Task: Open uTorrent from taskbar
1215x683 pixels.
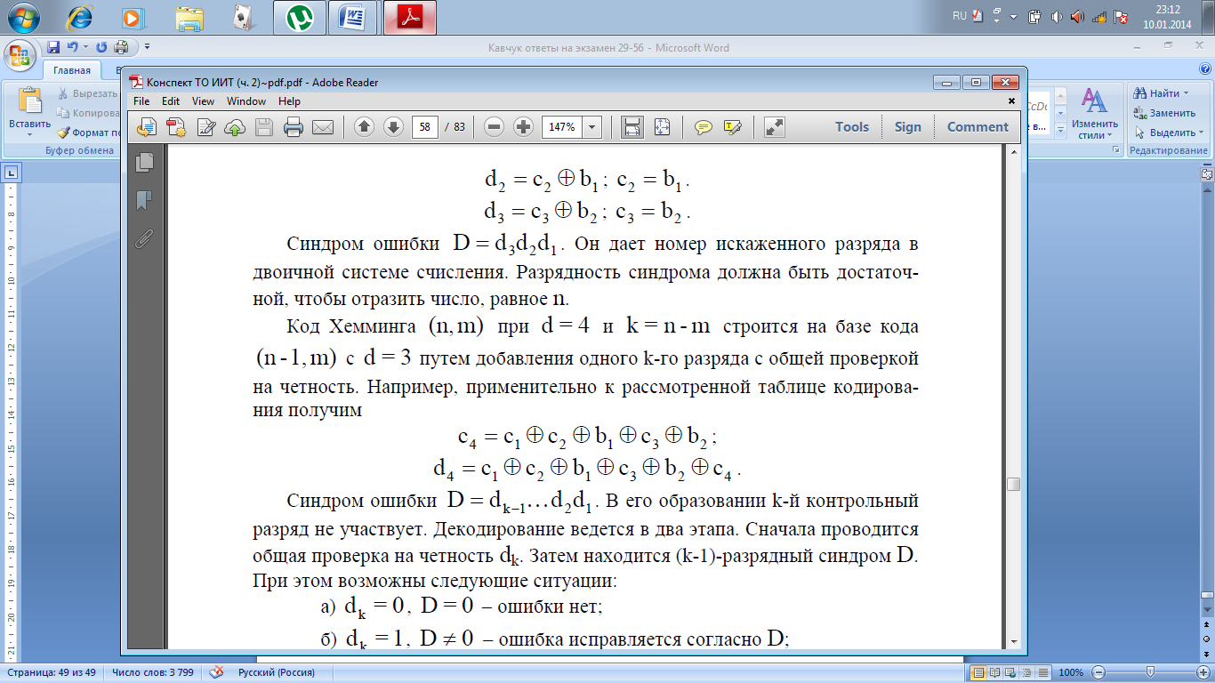Action: pos(299,17)
